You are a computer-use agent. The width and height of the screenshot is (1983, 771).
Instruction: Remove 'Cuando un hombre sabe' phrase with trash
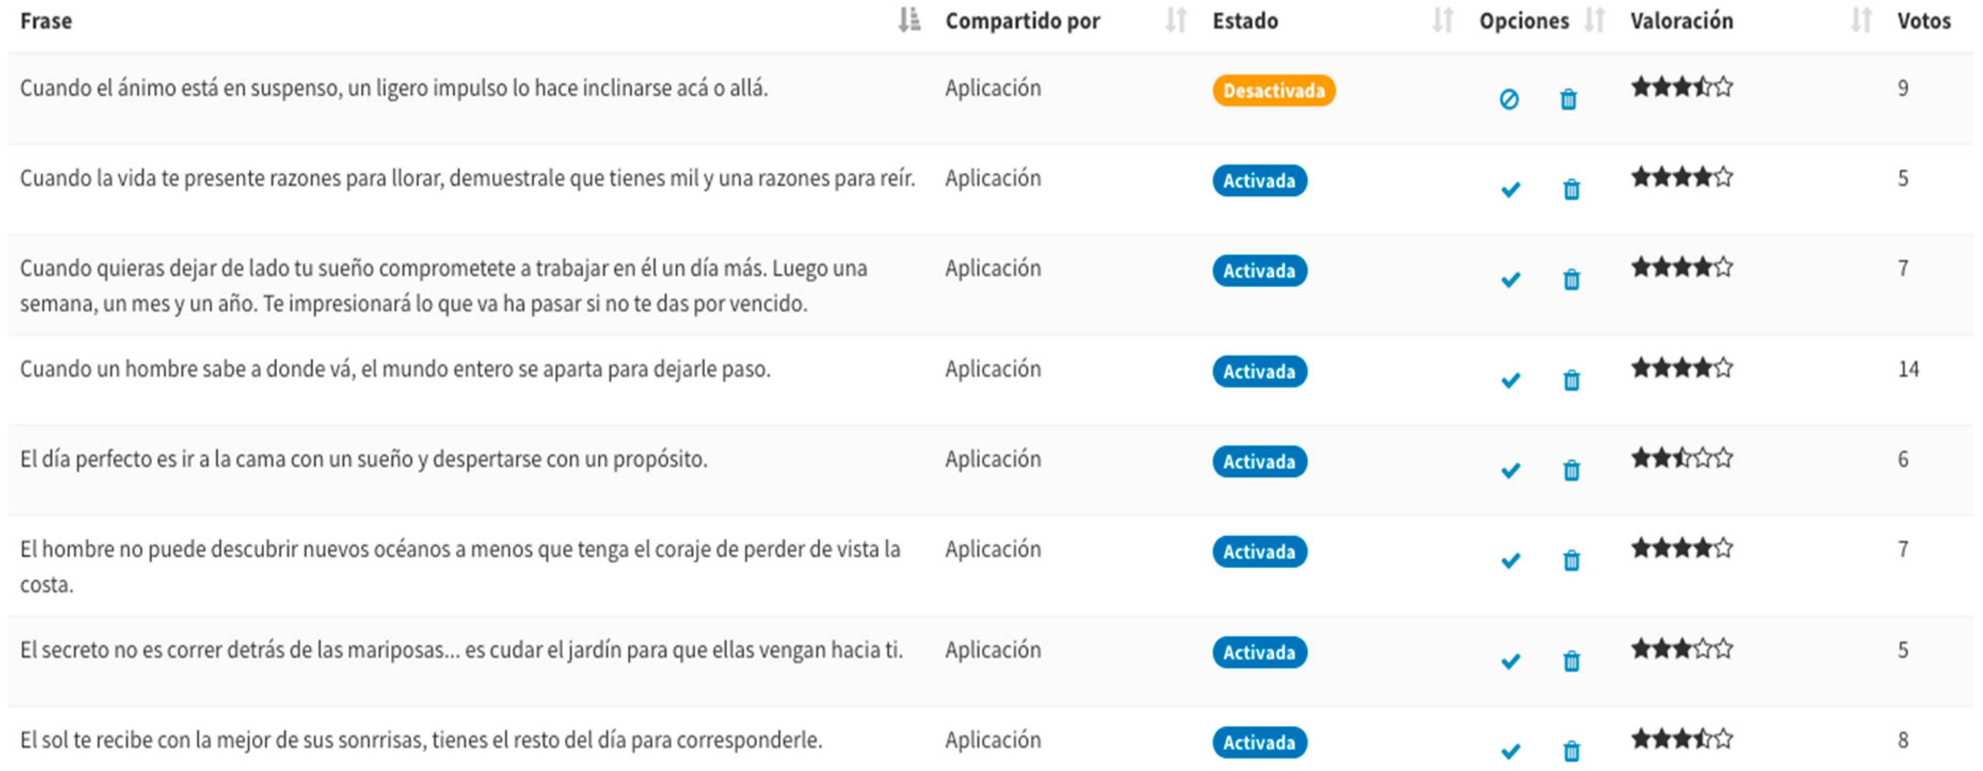coord(1571,380)
